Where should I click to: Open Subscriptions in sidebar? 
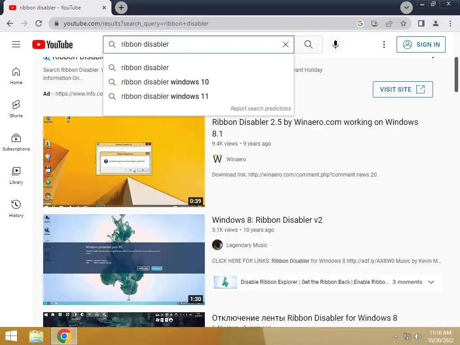tap(16, 142)
